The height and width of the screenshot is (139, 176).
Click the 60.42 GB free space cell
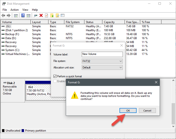pyautogui.click(x=131, y=50)
